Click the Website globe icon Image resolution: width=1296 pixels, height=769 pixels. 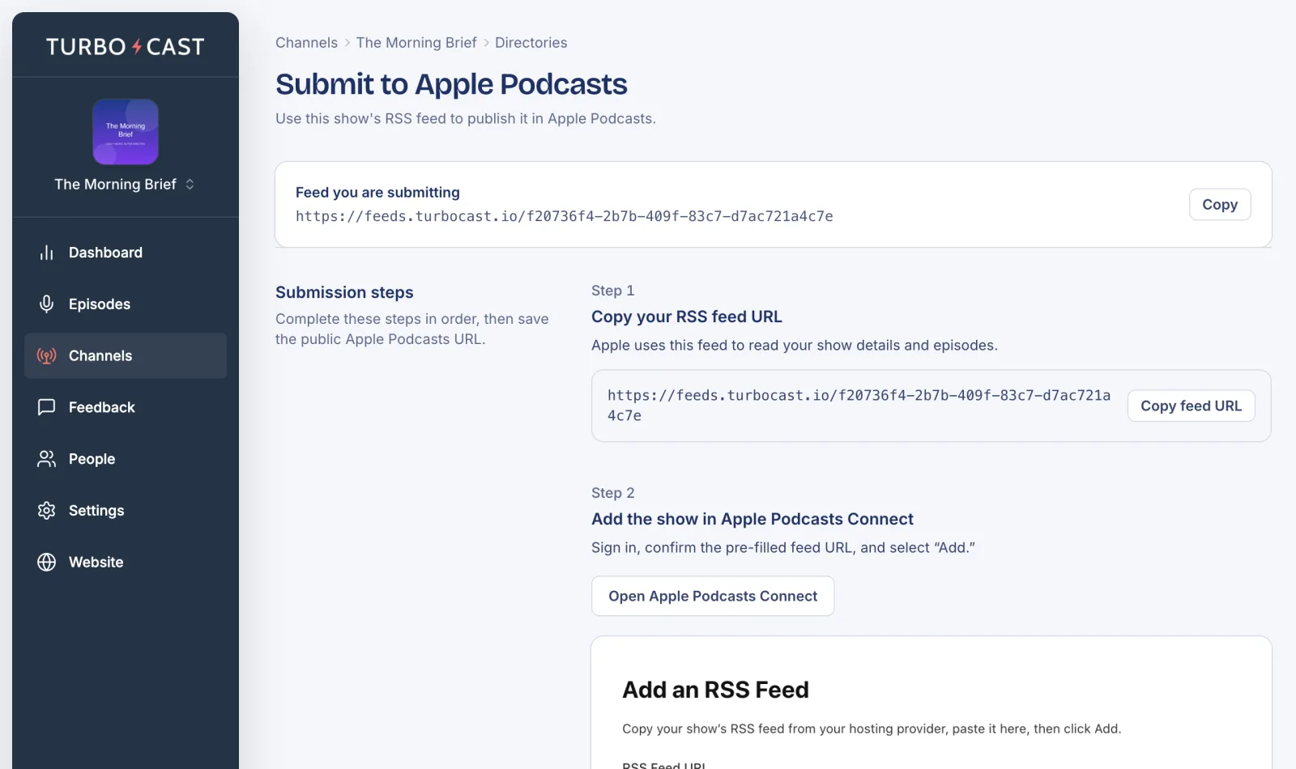click(46, 563)
